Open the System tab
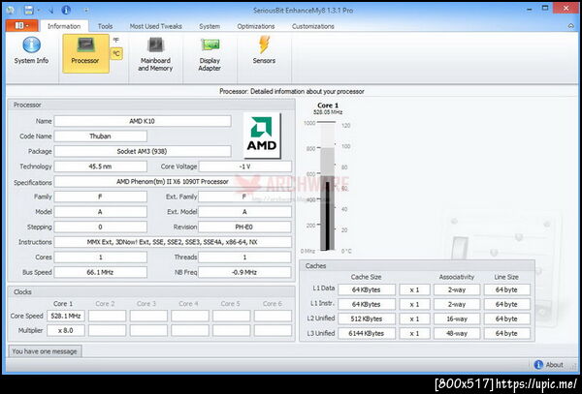Image resolution: width=582 pixels, height=394 pixels. pyautogui.click(x=210, y=26)
